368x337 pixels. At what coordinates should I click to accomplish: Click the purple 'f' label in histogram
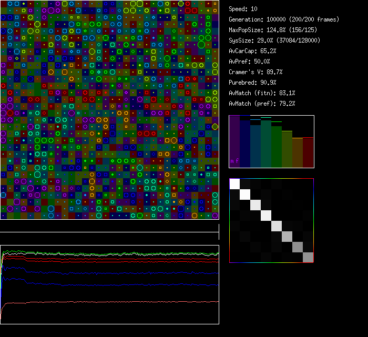237,160
